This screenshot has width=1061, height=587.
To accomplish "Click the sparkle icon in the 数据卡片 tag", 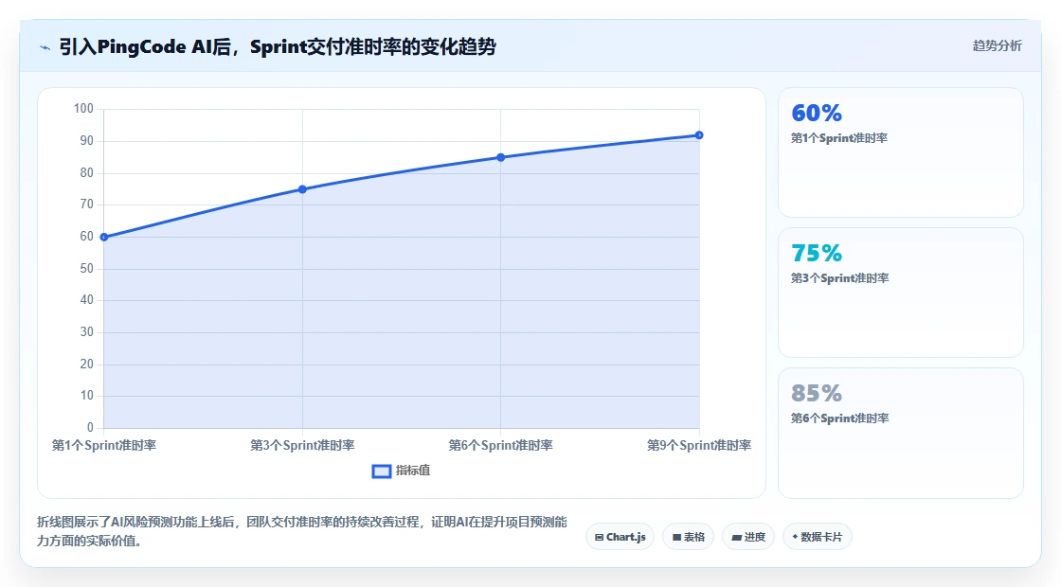I will [x=795, y=537].
